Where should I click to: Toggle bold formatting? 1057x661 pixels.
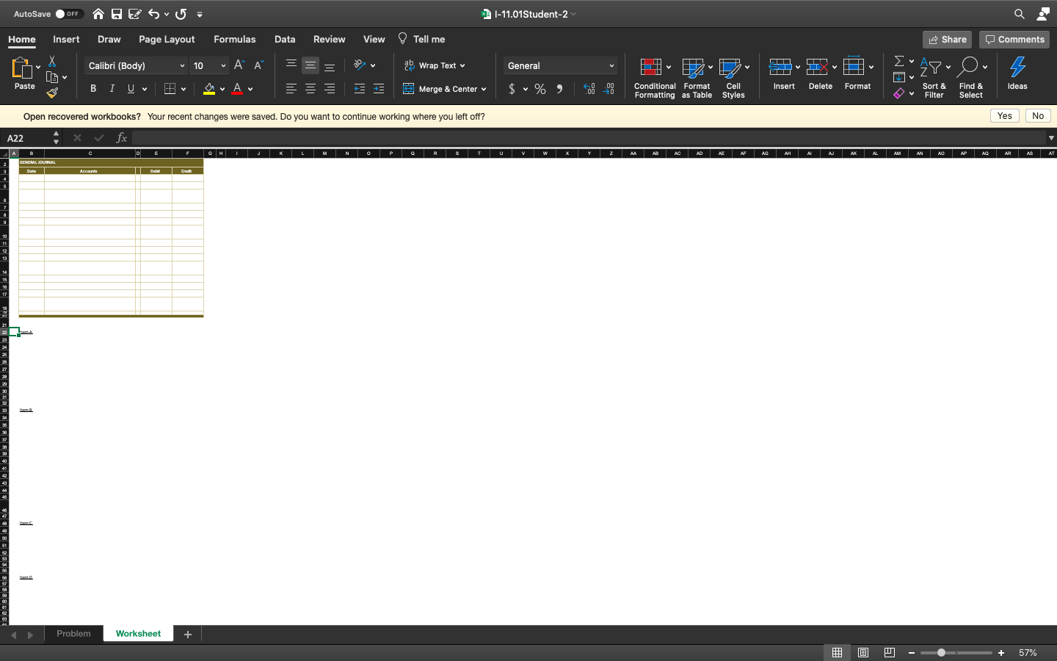[92, 88]
